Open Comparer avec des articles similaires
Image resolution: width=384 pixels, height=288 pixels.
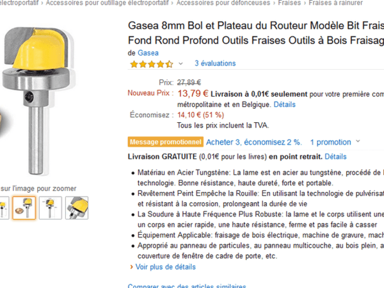pos(187,286)
